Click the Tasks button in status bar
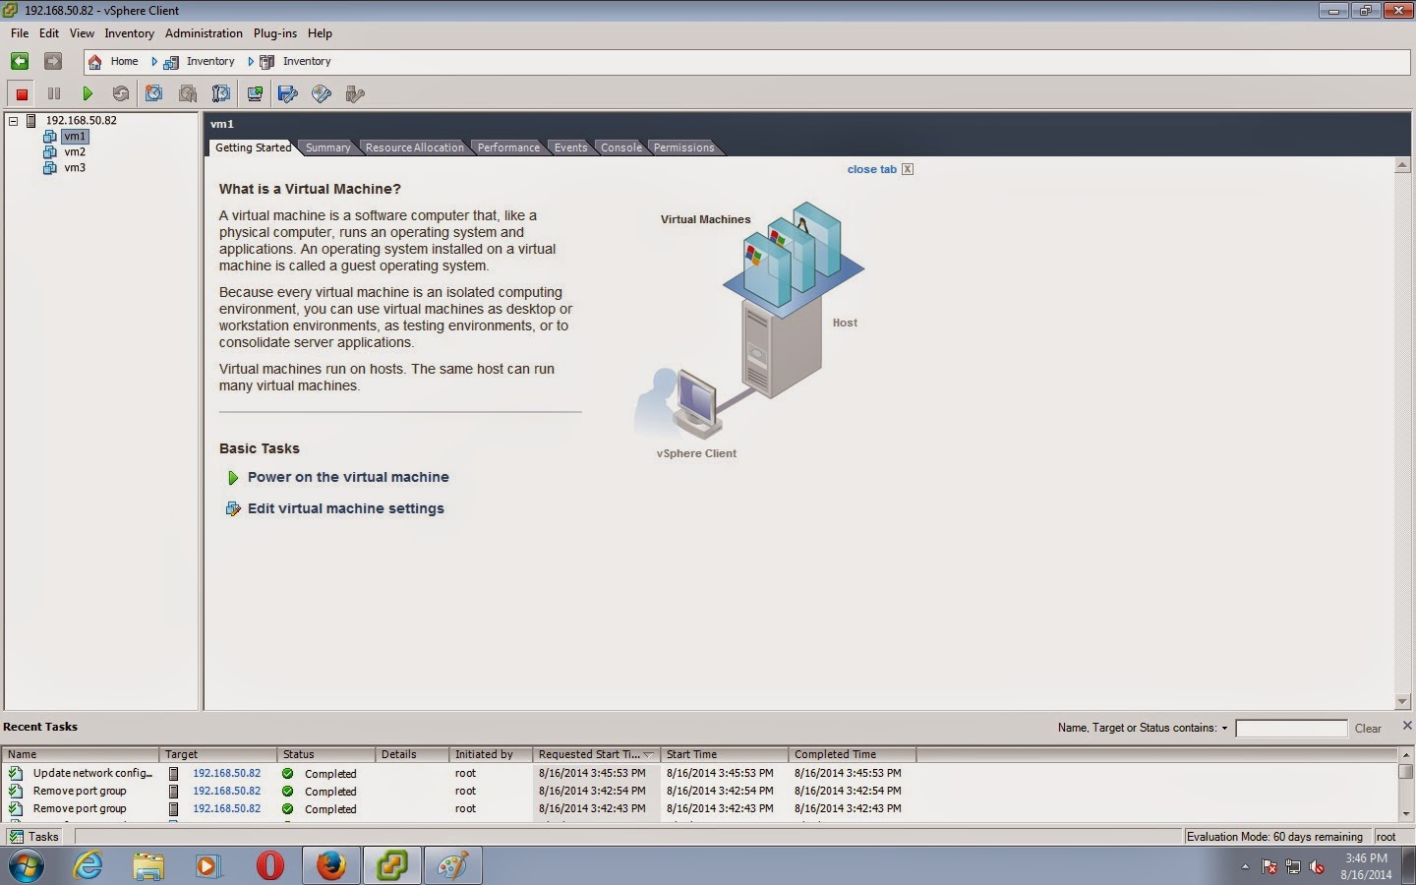This screenshot has width=1416, height=885. (33, 837)
